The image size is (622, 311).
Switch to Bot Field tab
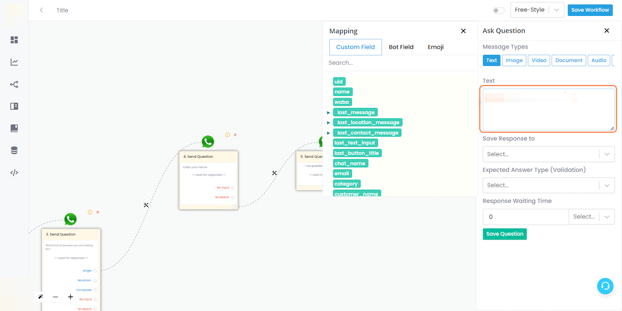point(401,47)
